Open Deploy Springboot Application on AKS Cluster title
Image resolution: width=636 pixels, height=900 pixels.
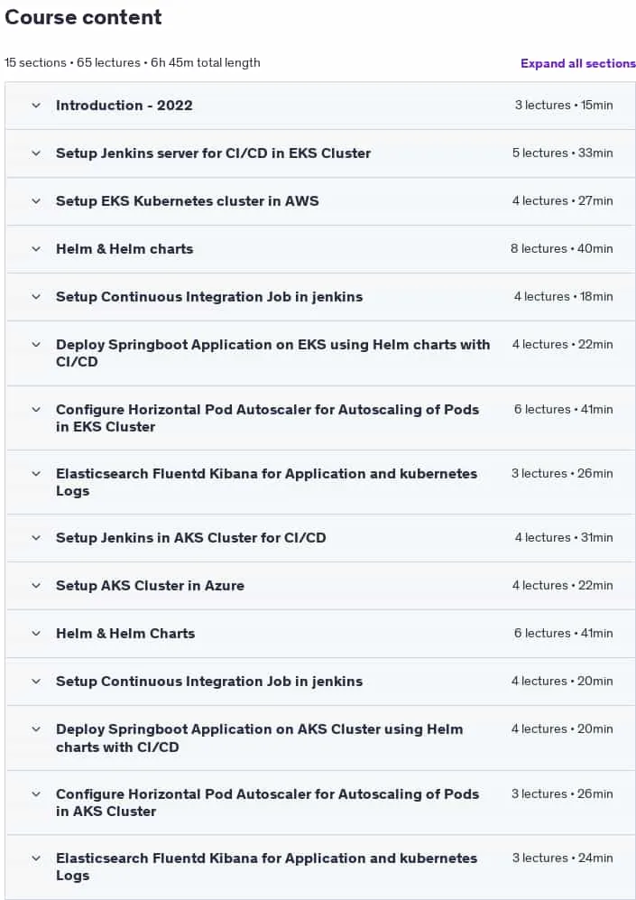click(259, 738)
